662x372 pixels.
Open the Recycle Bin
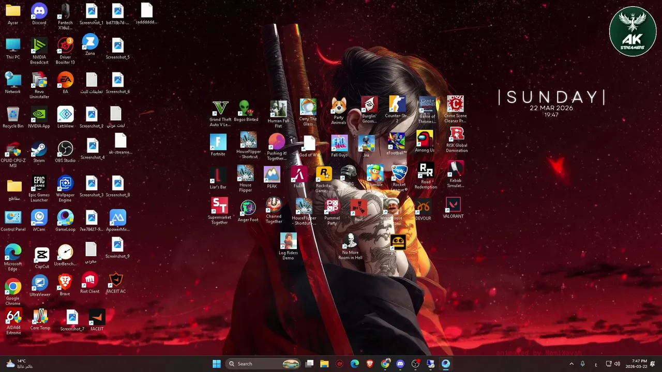13,117
